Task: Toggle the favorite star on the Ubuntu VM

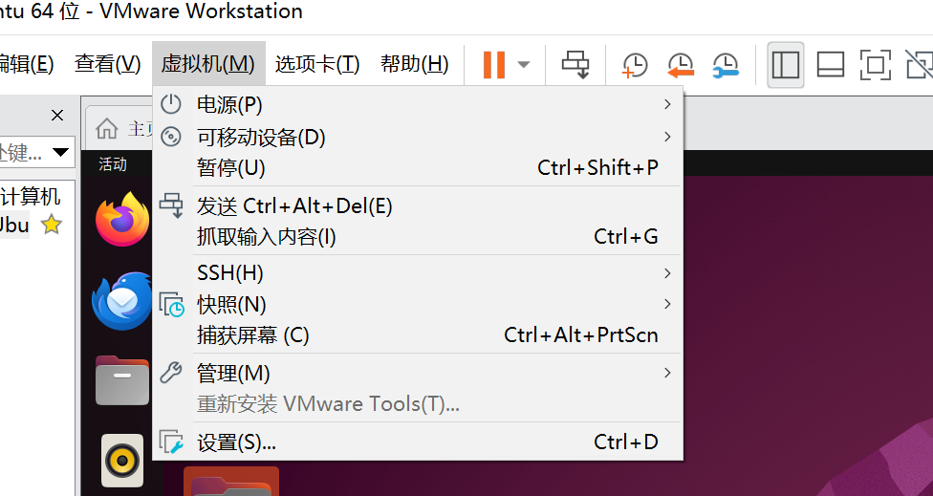Action: [x=52, y=225]
